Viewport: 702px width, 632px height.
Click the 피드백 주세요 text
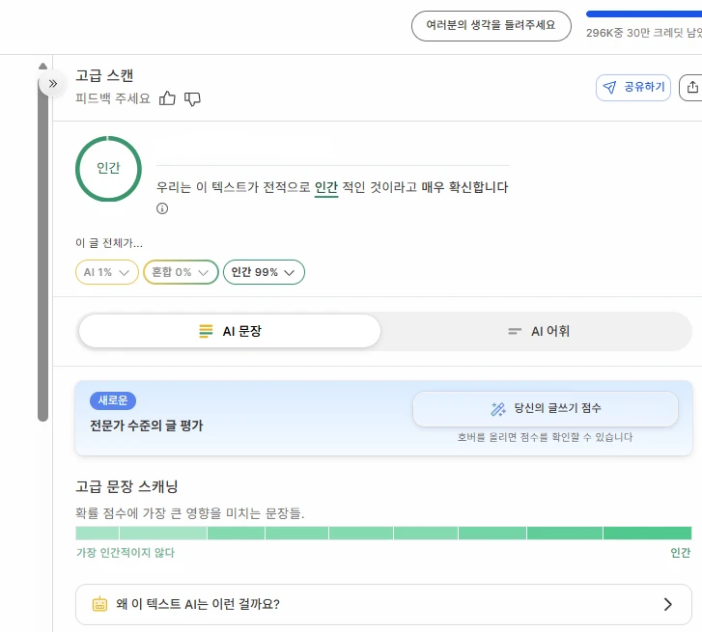113,98
